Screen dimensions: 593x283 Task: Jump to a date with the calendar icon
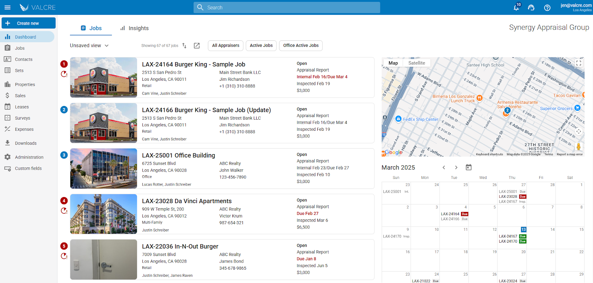pos(468,167)
